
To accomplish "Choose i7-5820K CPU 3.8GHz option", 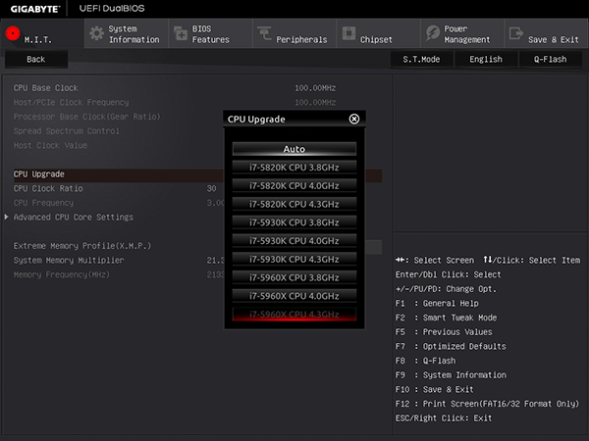I will [294, 168].
